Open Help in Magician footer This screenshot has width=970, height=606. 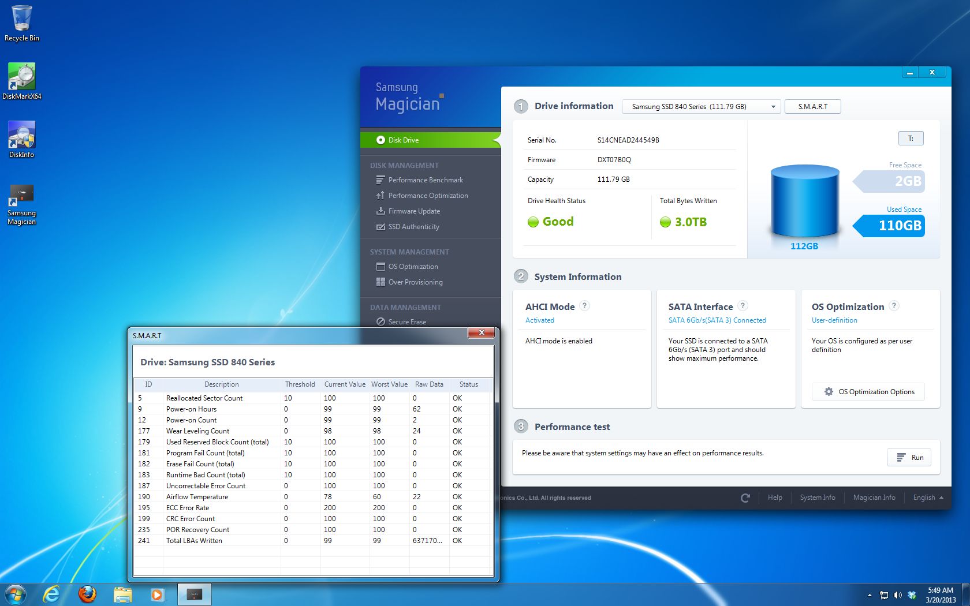click(775, 497)
